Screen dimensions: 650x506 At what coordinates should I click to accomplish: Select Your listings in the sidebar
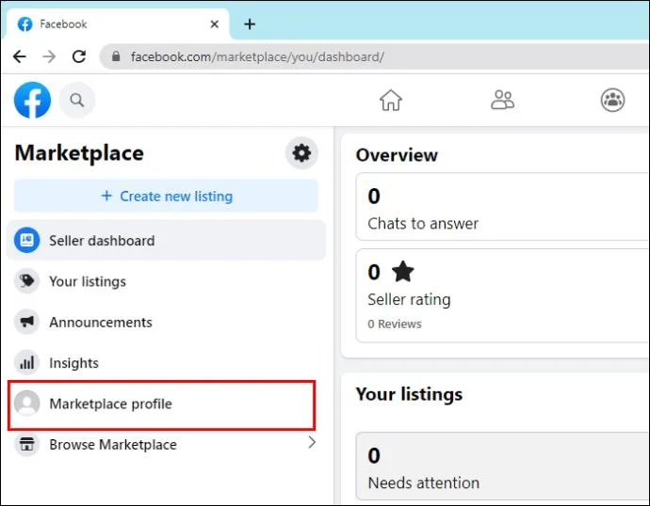166,281
